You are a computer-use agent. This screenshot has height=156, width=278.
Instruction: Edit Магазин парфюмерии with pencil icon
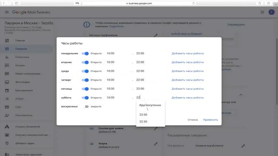pos(156,36)
